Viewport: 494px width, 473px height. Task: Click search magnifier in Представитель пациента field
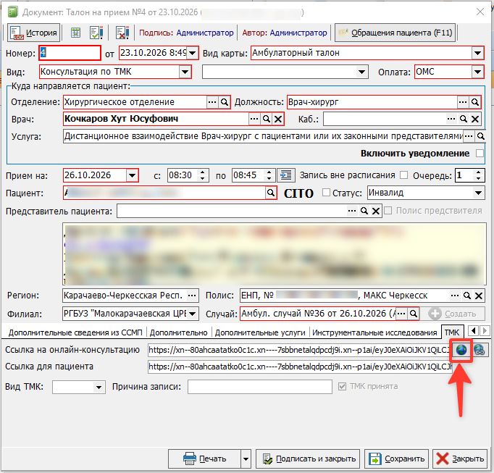coord(364,211)
